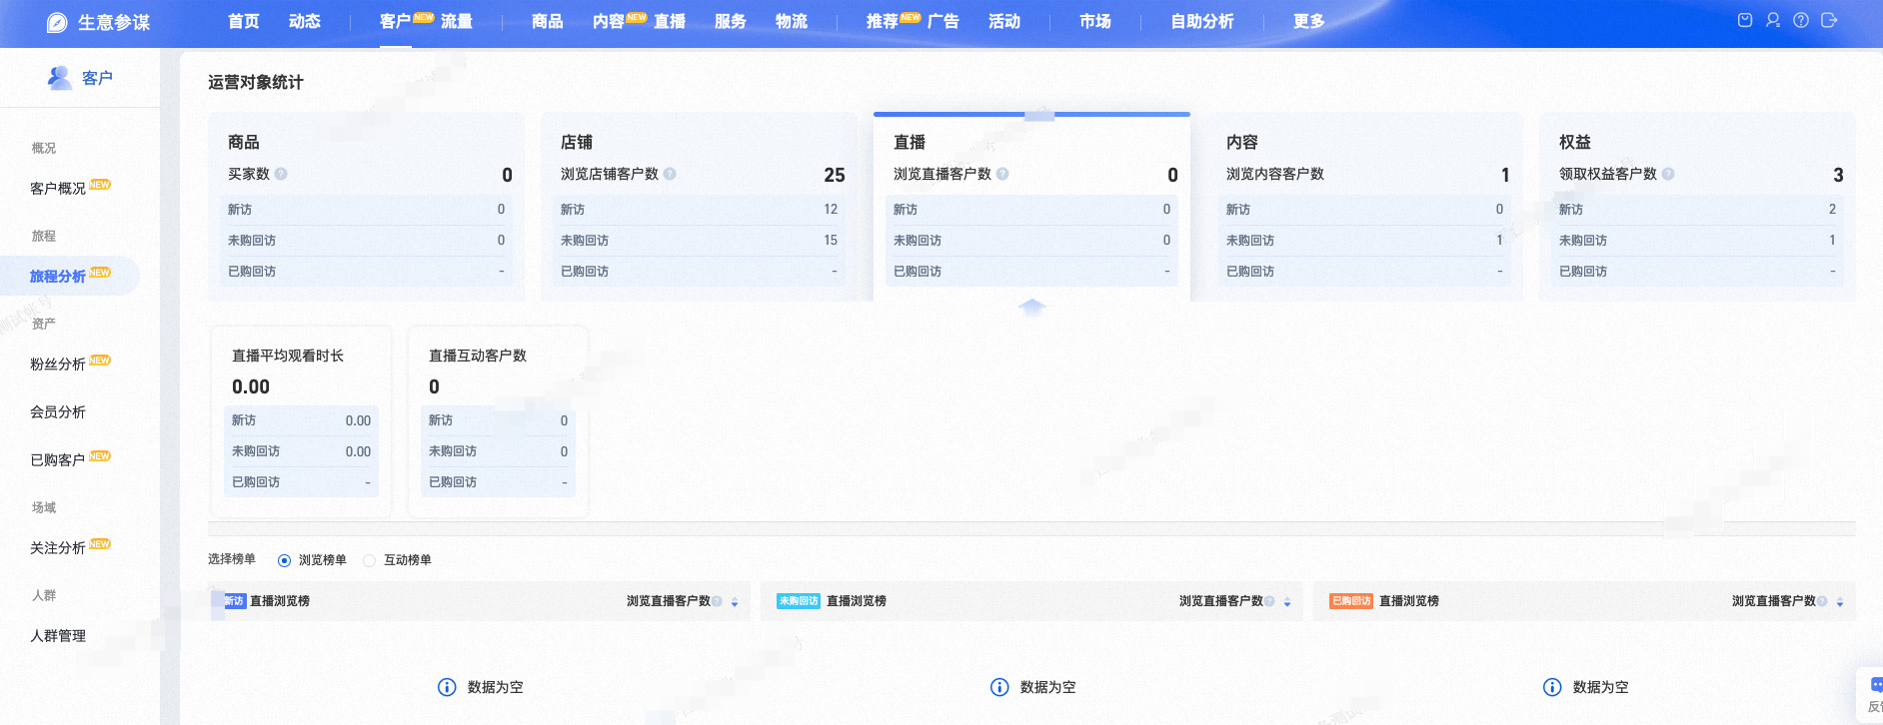Open 客户 tab in top navigation
Viewport: 1883px width, 725px height.
(x=396, y=21)
